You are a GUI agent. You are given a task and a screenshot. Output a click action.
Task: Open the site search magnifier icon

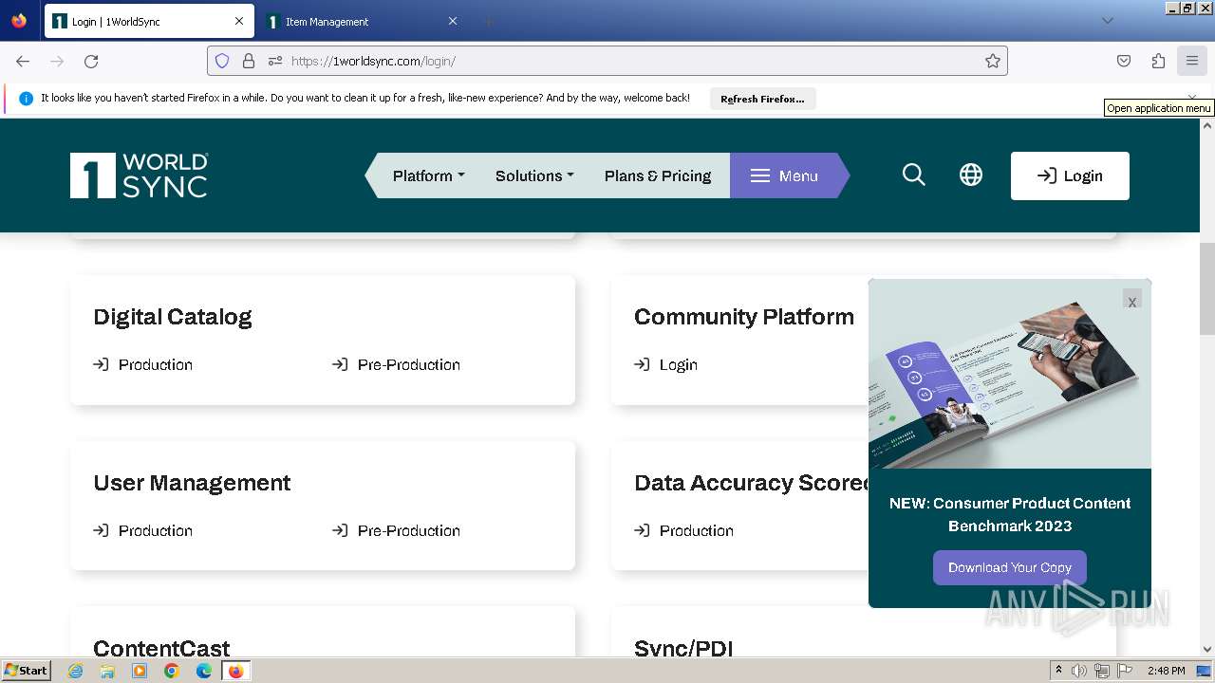pyautogui.click(x=913, y=175)
